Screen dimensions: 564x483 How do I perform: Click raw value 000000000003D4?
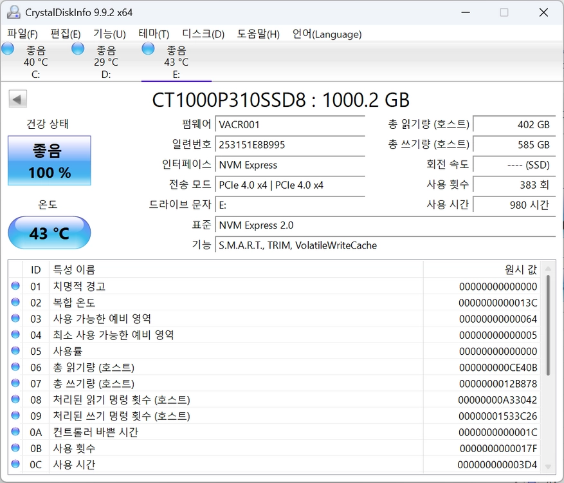(497, 464)
